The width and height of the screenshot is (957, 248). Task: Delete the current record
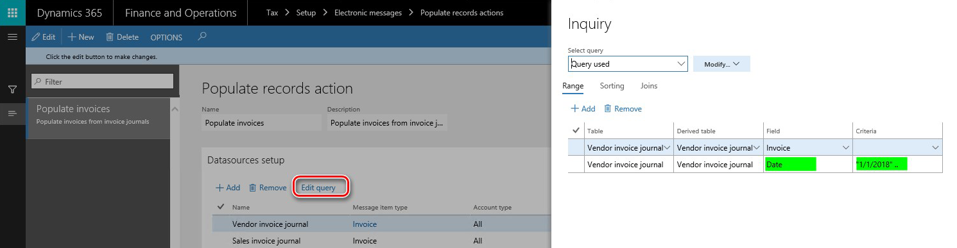tap(122, 37)
